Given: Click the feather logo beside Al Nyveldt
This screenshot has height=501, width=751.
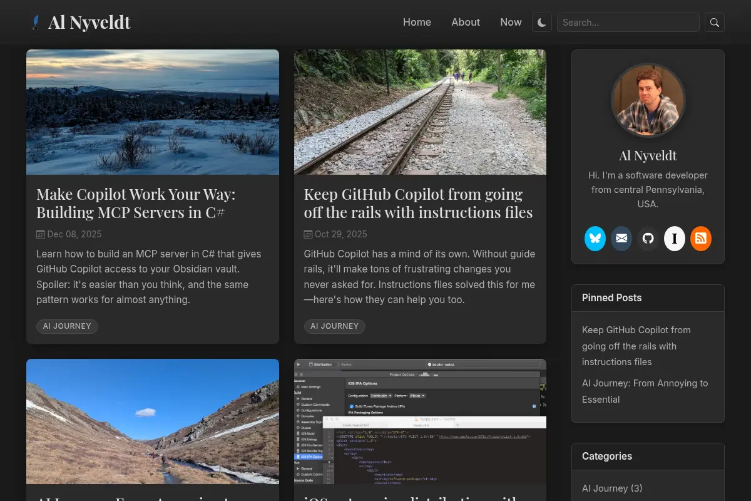Looking at the screenshot, I should coord(36,23).
